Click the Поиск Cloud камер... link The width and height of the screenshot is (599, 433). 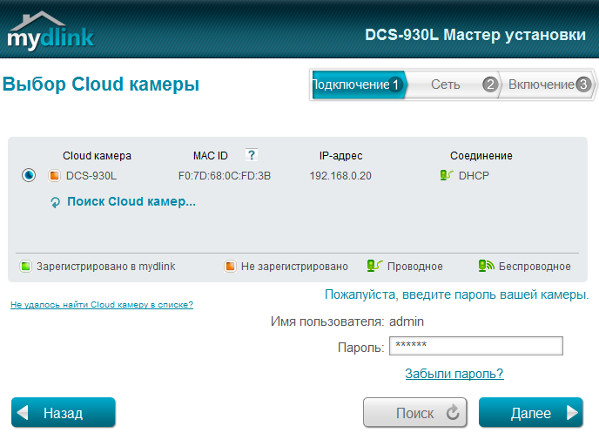(x=131, y=201)
